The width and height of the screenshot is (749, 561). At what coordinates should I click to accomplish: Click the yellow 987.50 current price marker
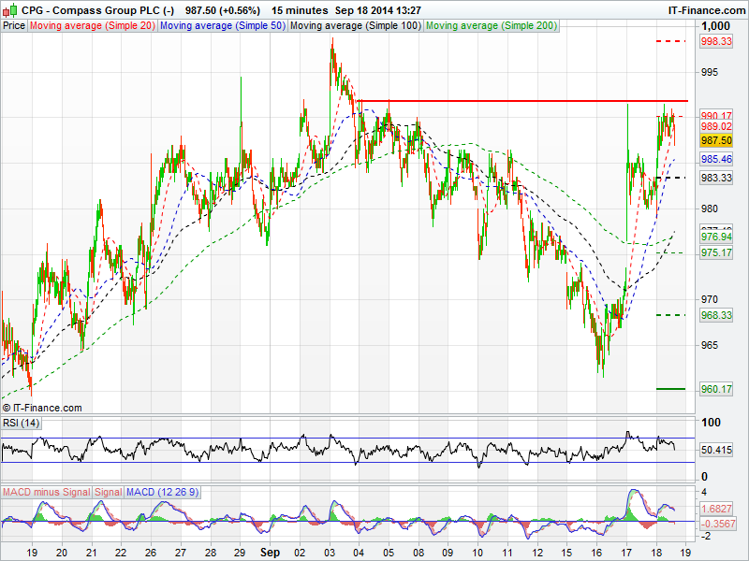point(716,140)
